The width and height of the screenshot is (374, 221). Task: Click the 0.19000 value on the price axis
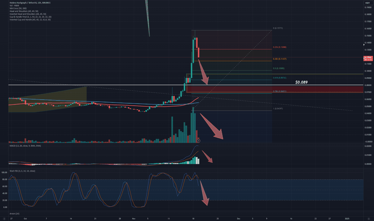tap(368, 7)
